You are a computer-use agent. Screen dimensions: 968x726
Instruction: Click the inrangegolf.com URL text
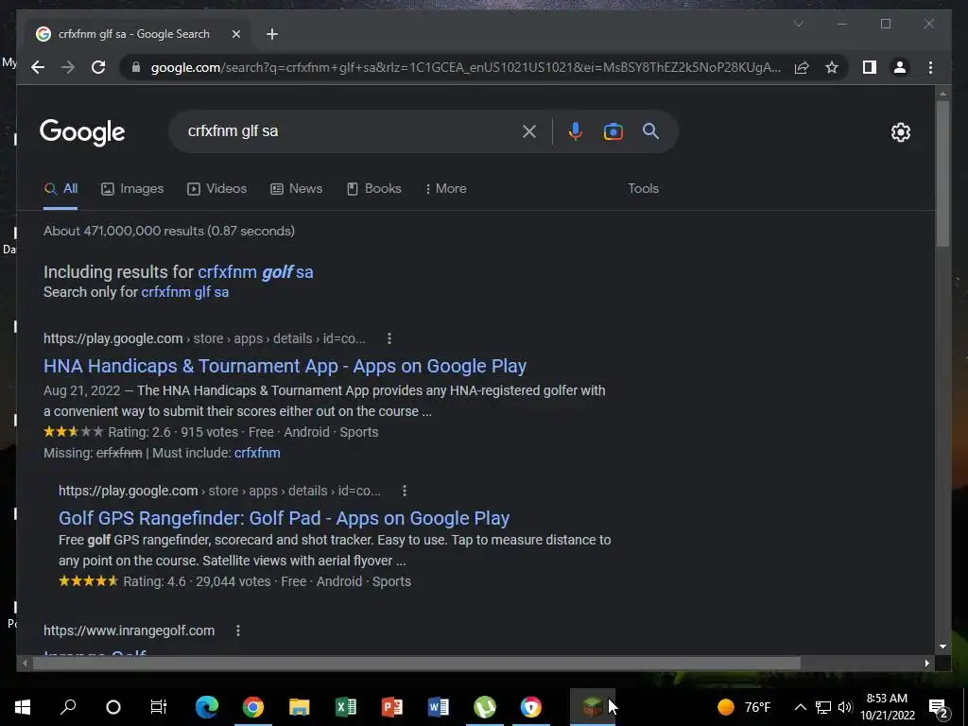[129, 631]
